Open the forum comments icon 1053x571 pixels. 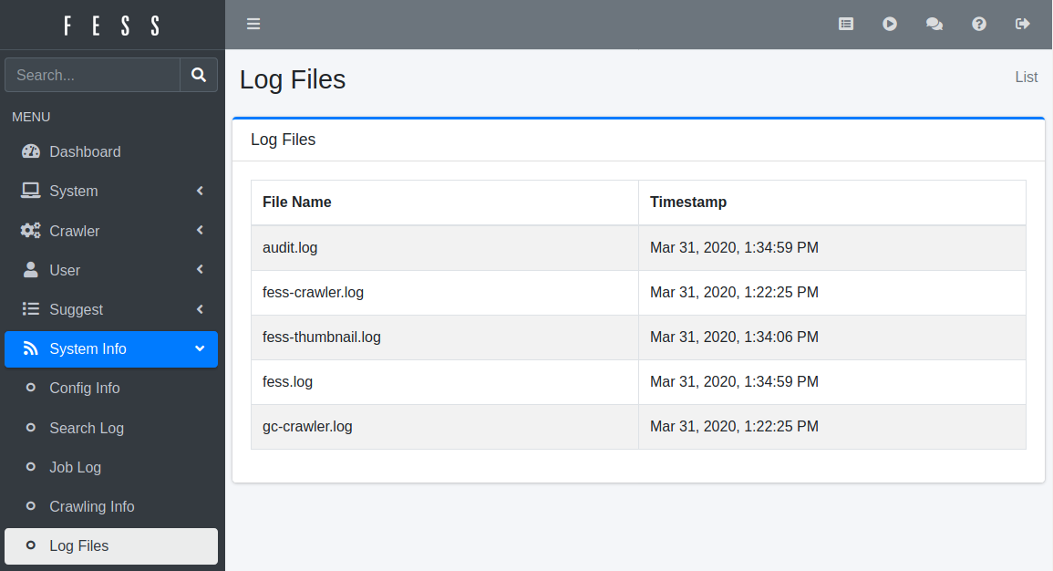(934, 25)
